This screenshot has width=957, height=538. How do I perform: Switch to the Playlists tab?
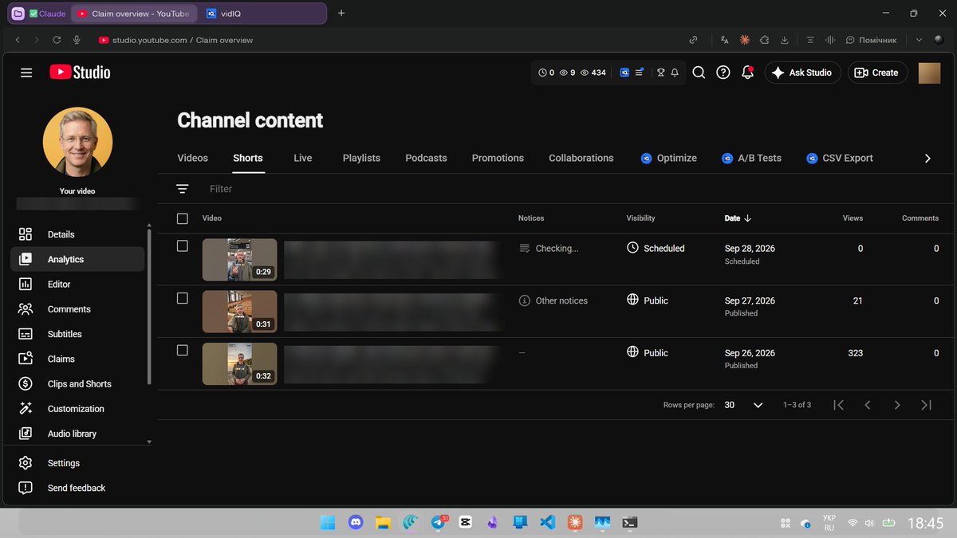click(361, 158)
